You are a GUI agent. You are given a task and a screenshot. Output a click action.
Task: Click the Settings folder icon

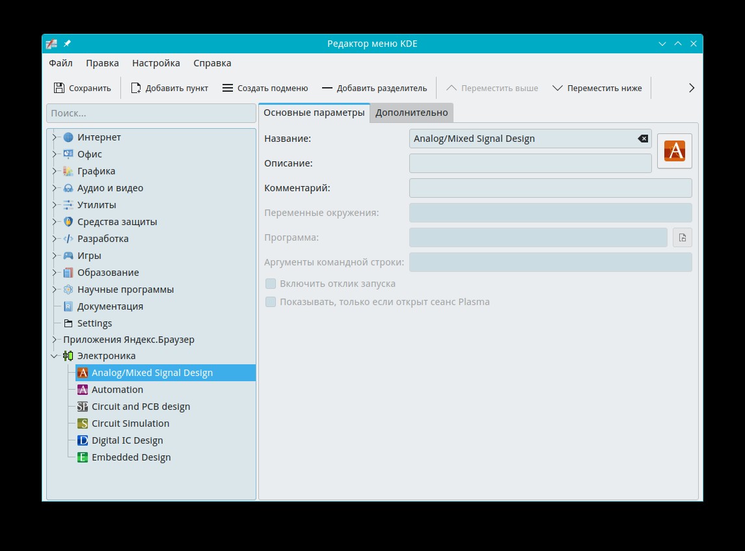[x=68, y=323]
